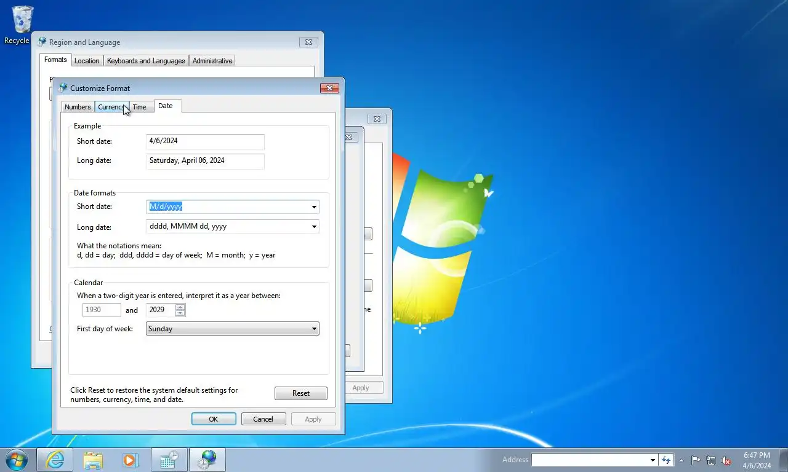788x472 pixels.
Task: Close the Customize Format dialog
Action: click(329, 88)
